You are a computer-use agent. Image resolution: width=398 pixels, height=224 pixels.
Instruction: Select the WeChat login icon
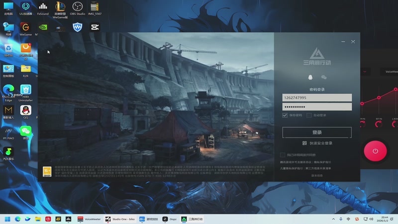tap(324, 77)
